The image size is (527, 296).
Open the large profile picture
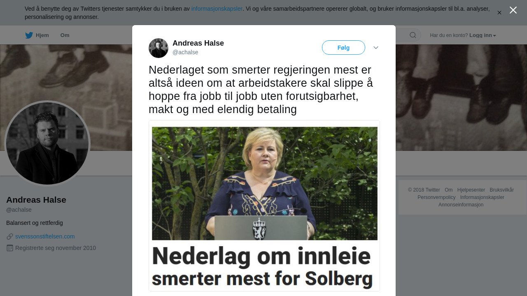click(47, 143)
